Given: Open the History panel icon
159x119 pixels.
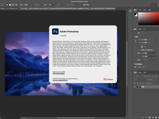Looking at the screenshot, I should (x=130, y=11).
